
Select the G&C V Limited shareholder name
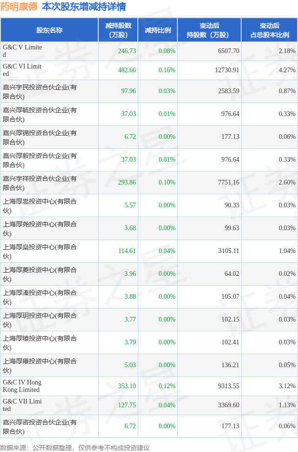pos(22,51)
